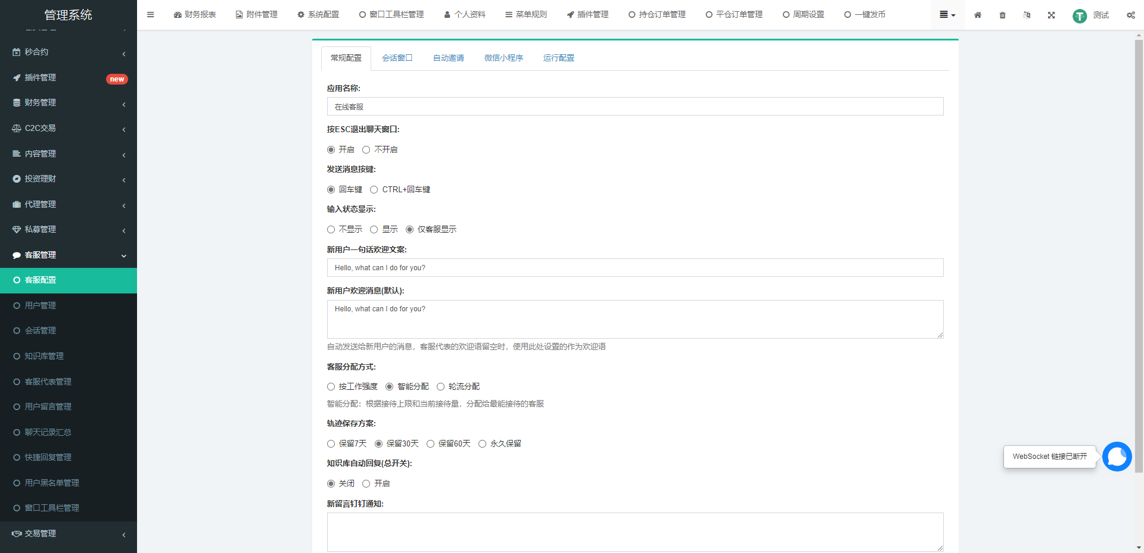Click the trash can clear-cache icon
Screen dimensions: 1144x553
[x=1003, y=15]
